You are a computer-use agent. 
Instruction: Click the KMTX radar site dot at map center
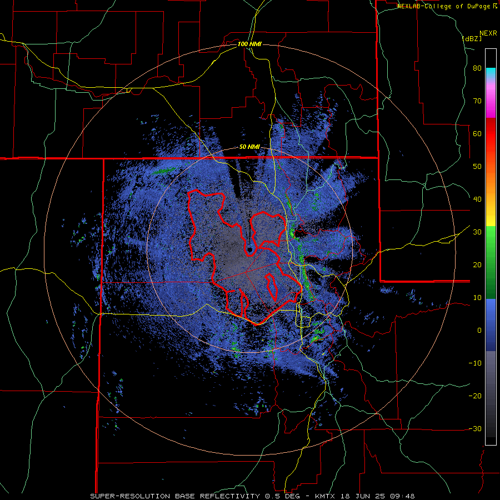tap(249, 250)
